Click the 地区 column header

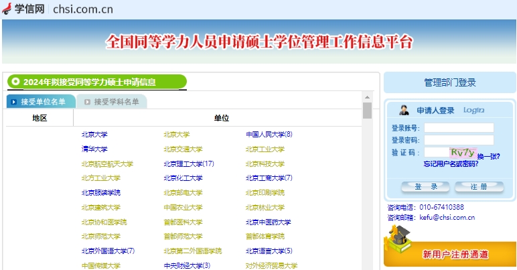point(40,118)
